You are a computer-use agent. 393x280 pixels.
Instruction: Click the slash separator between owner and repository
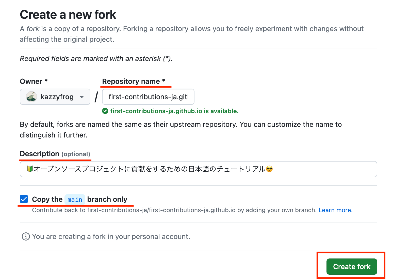[96, 97]
